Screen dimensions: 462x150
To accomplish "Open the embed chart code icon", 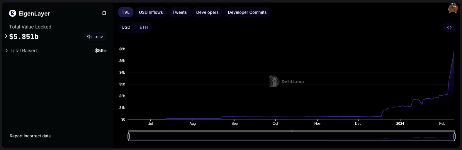I will point(449,27).
